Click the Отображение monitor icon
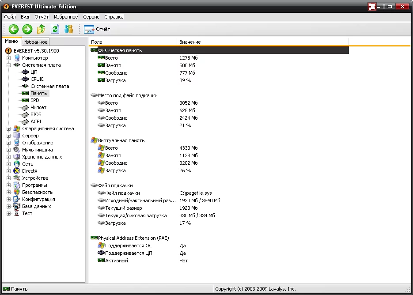413x295 pixels. coord(17,143)
